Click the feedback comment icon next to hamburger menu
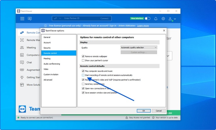The image size is (216, 130). click(30, 19)
